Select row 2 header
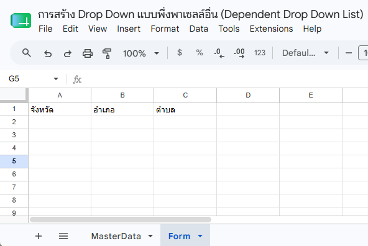This screenshot has height=246, width=368. click(14, 122)
